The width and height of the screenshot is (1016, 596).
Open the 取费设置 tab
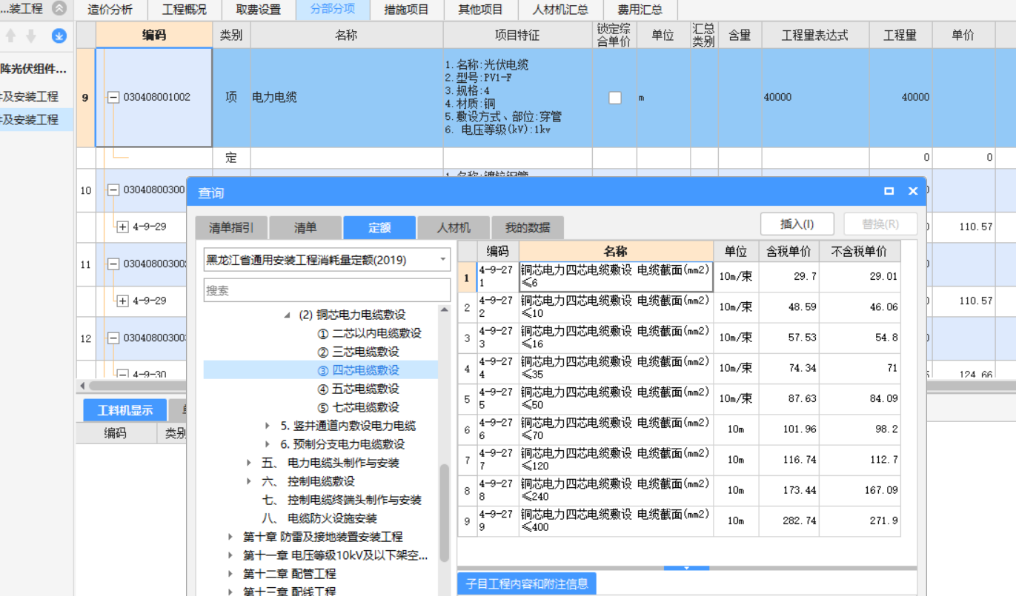click(259, 10)
